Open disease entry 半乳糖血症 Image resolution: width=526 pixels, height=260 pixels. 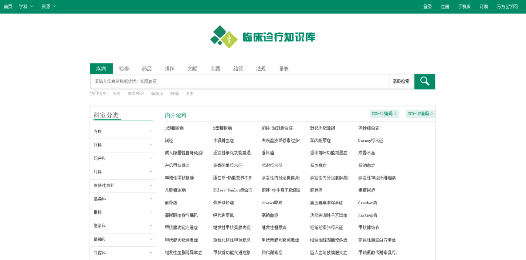(224, 141)
